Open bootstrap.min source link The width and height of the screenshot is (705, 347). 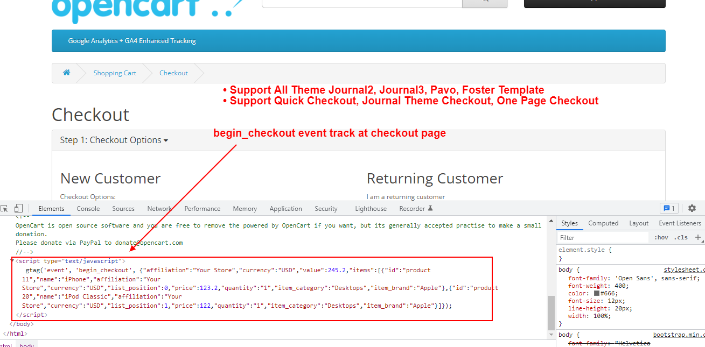[x=679, y=335]
